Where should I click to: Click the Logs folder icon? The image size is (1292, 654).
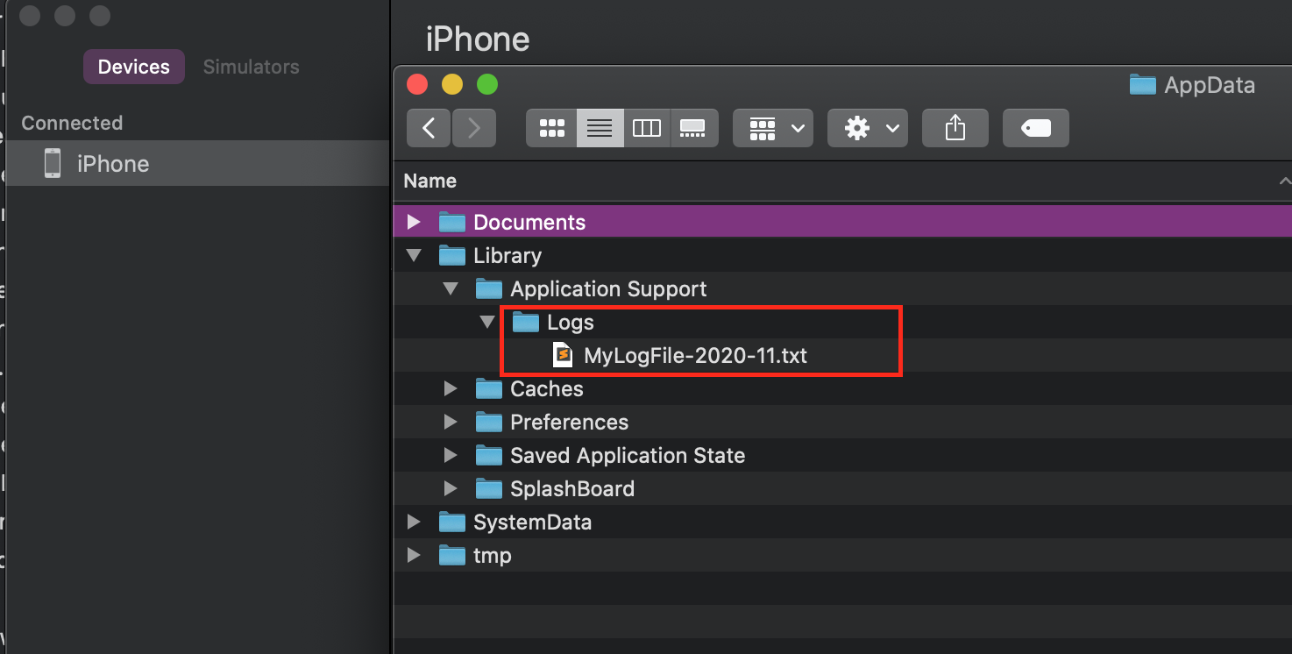click(x=526, y=322)
